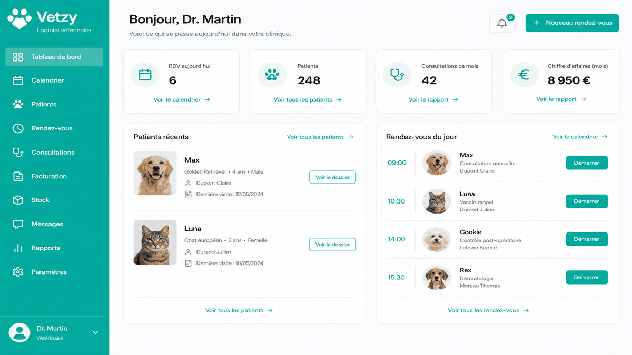The image size is (632, 355).
Task: Click the Dermatologie appointment reason
Action: [x=477, y=278]
